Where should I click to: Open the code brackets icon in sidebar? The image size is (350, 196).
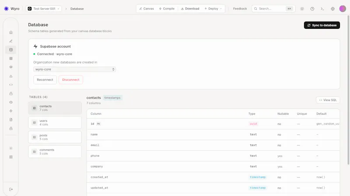point(11,85)
